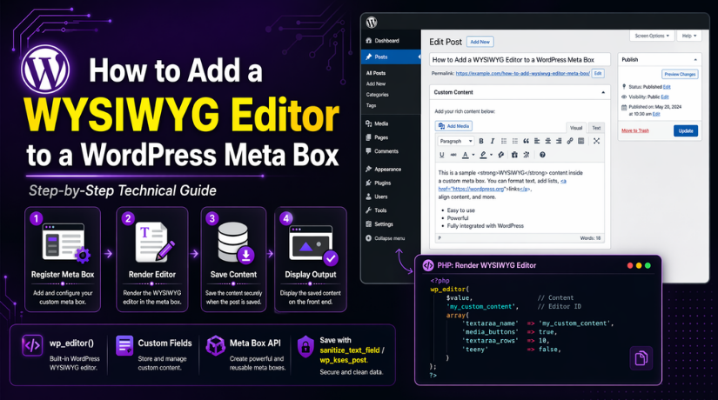Open Settings in the admin sidebar
This screenshot has width=718, height=400.
[x=391, y=223]
